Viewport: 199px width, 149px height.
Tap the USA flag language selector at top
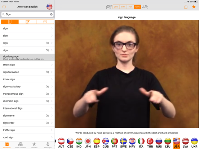49,6
